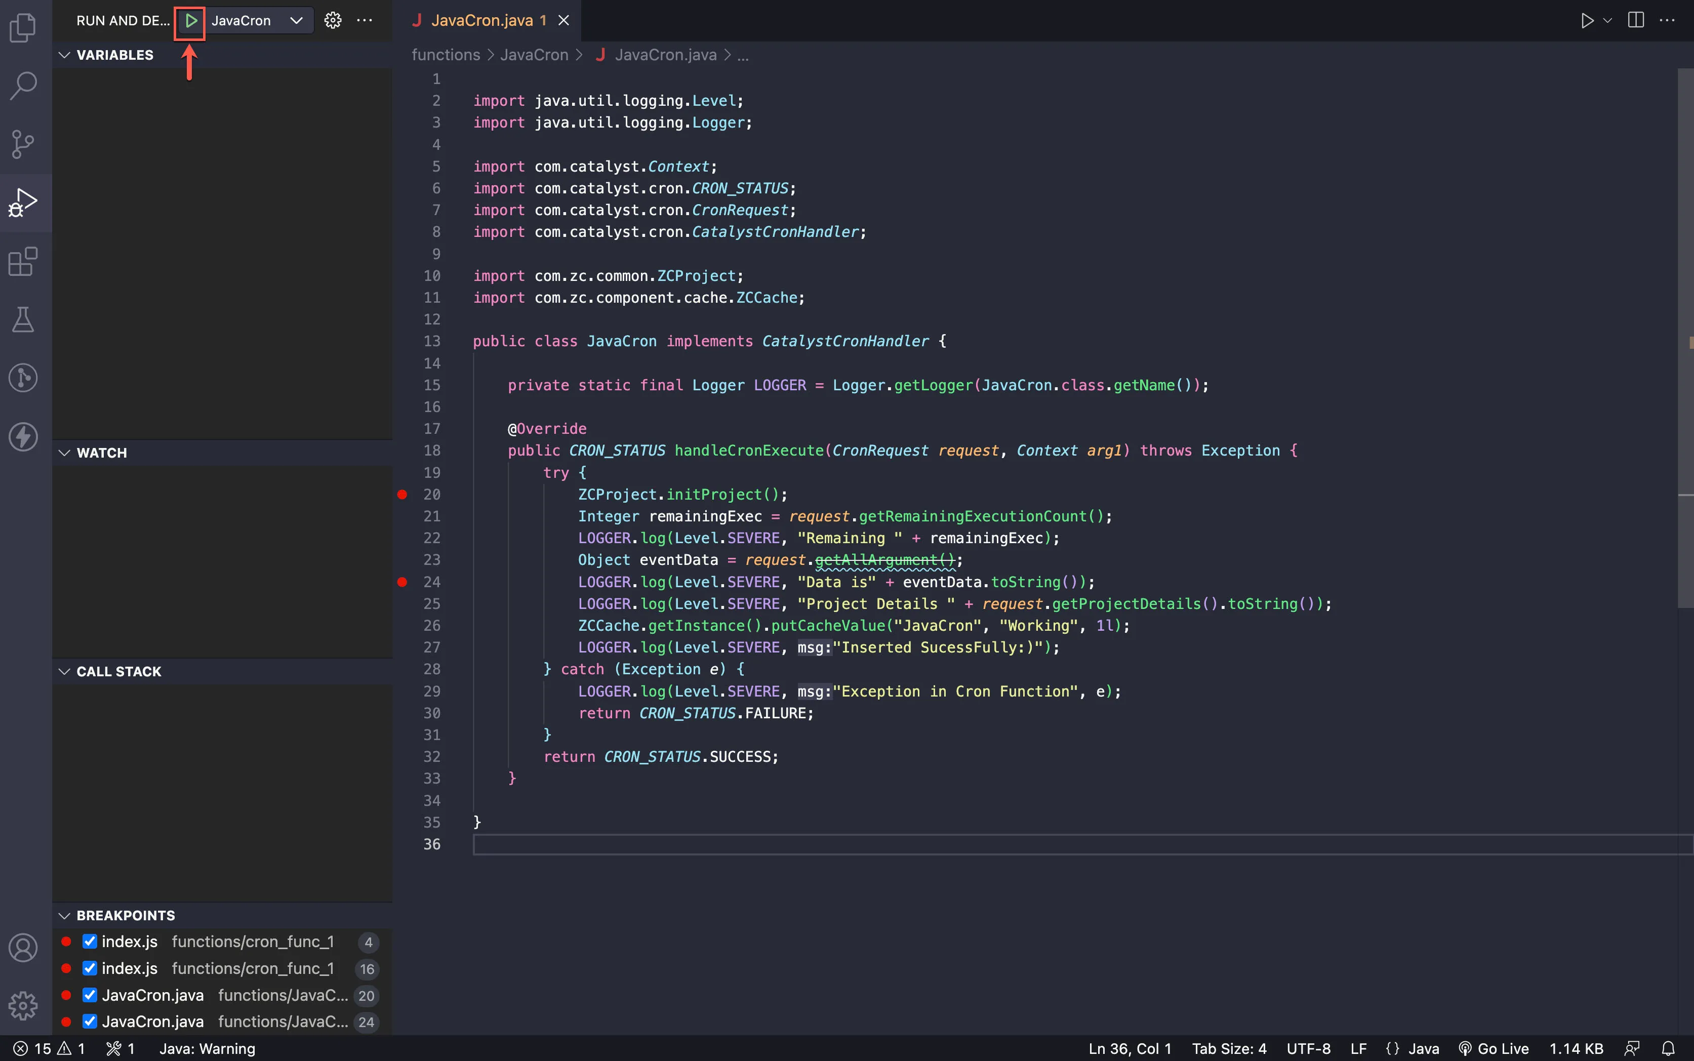1694x1061 pixels.
Task: Open the Git graph circular icon
Action: point(23,378)
